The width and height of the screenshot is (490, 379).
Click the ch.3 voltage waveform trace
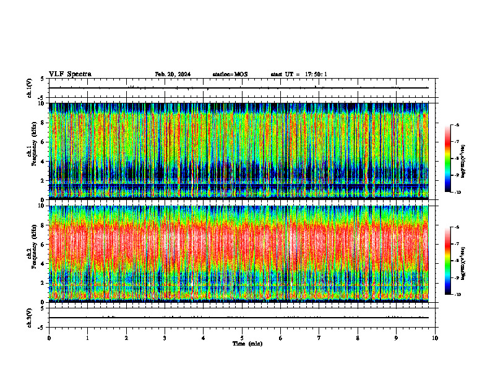(239, 318)
